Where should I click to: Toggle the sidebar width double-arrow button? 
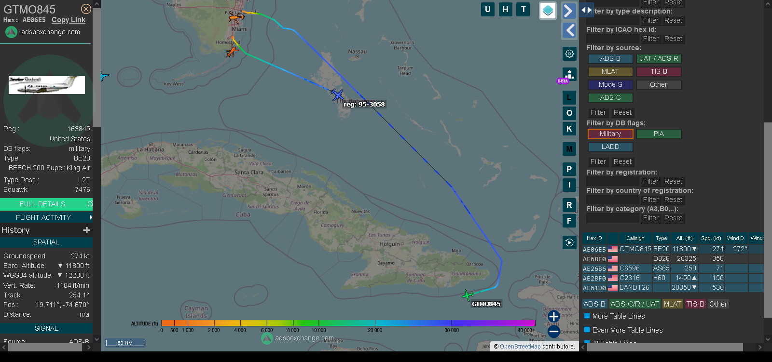tap(586, 10)
